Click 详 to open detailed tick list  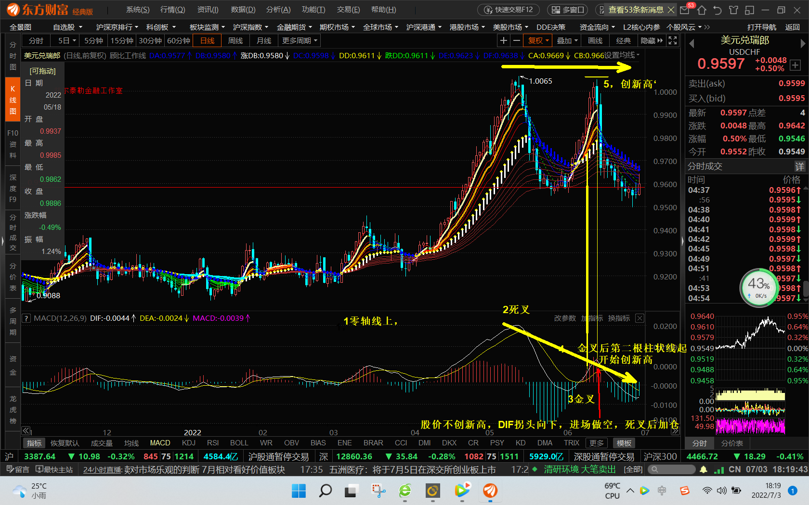tap(800, 166)
